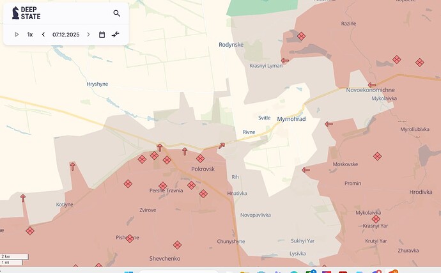This screenshot has width=441, height=273.
Task: Select the arrow marker left of Novoekonomichne
Action: pyautogui.click(x=371, y=84)
